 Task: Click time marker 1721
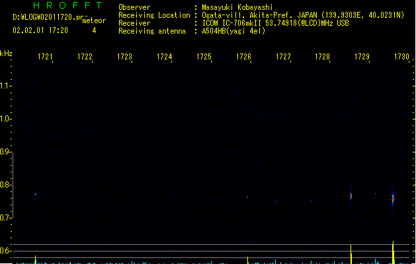coord(45,57)
